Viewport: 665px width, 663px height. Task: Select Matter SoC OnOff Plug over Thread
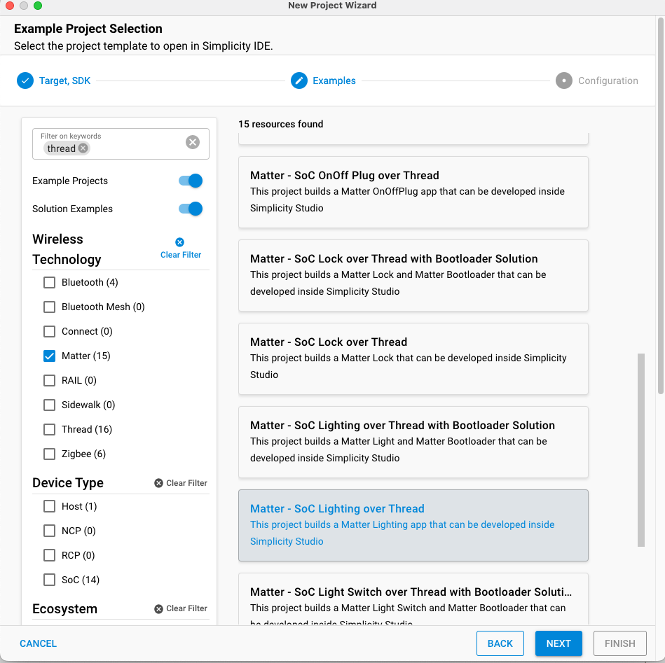(x=413, y=192)
